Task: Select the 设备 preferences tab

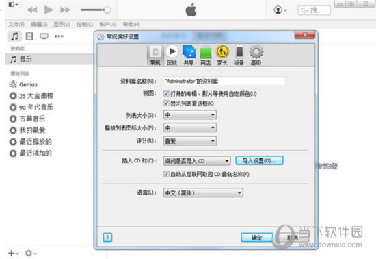Action: pos(239,55)
